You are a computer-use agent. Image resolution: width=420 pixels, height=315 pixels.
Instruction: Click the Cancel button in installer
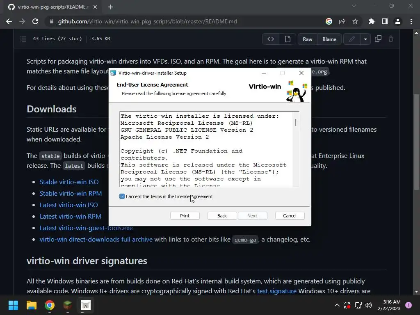(290, 216)
